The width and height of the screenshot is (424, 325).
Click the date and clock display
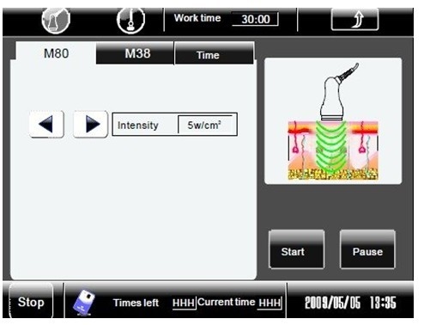350,303
